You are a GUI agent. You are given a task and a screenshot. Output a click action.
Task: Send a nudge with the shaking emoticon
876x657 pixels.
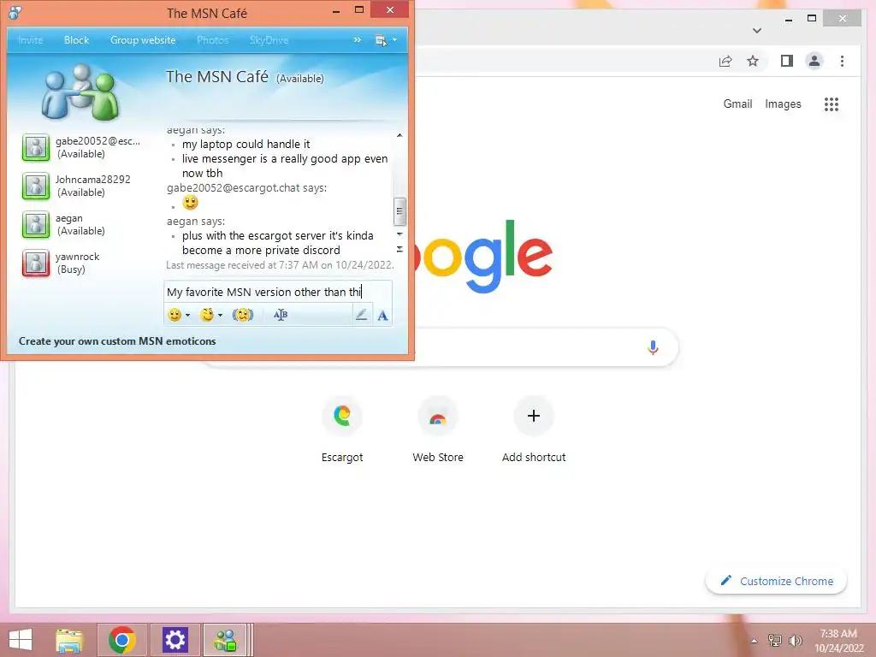click(x=242, y=315)
